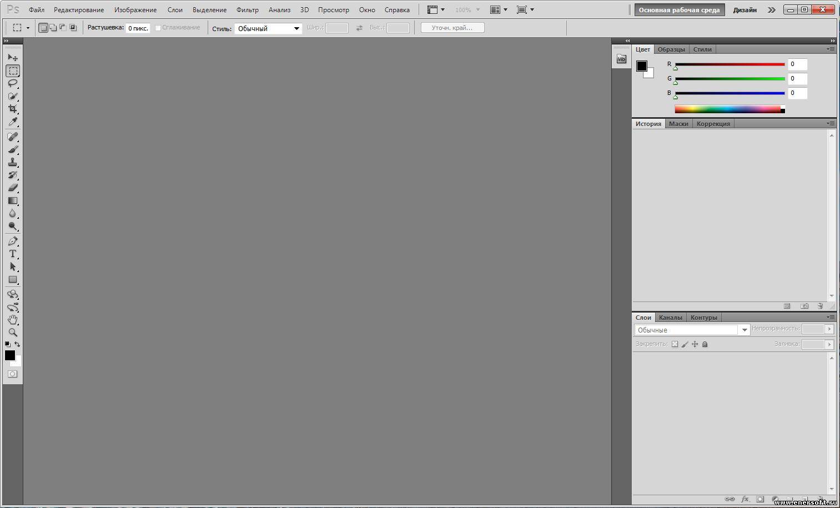Expand more workspaces chevron
The width and height of the screenshot is (840, 508).
(772, 10)
